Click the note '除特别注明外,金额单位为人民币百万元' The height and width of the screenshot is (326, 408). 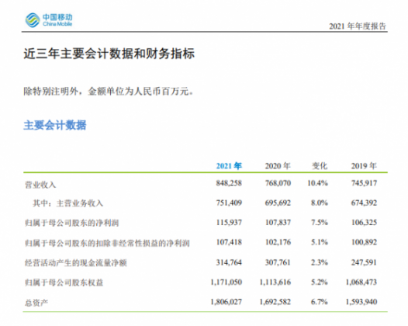pyautogui.click(x=109, y=92)
